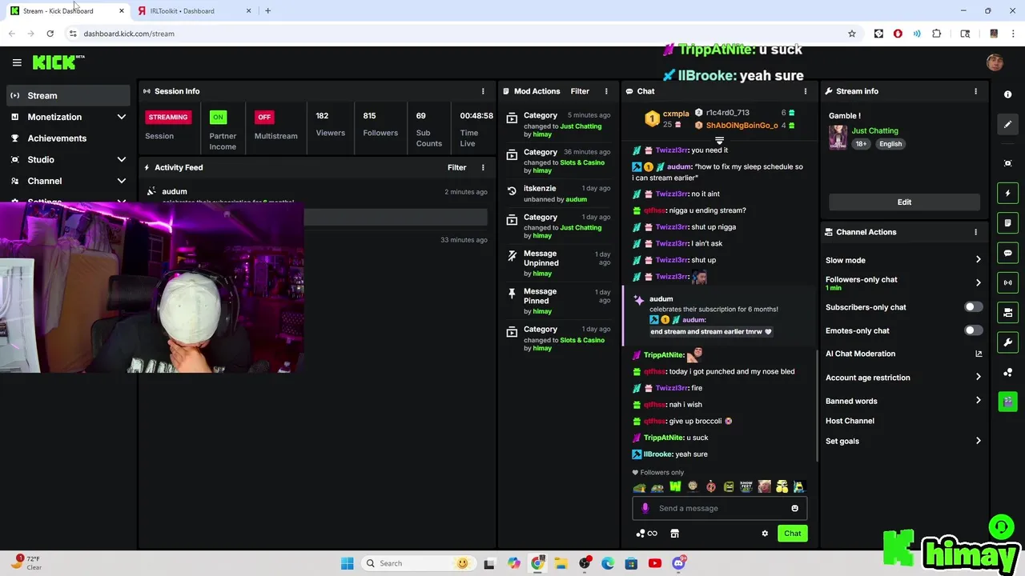Open AI Chat Moderation external link
Image resolution: width=1025 pixels, height=576 pixels.
click(x=979, y=354)
